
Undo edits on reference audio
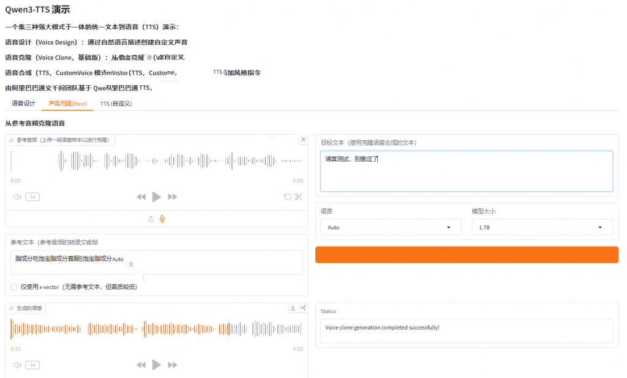(288, 197)
